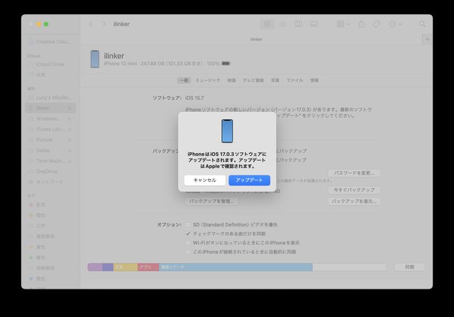Eject ilinker device from sidebar

point(70,108)
